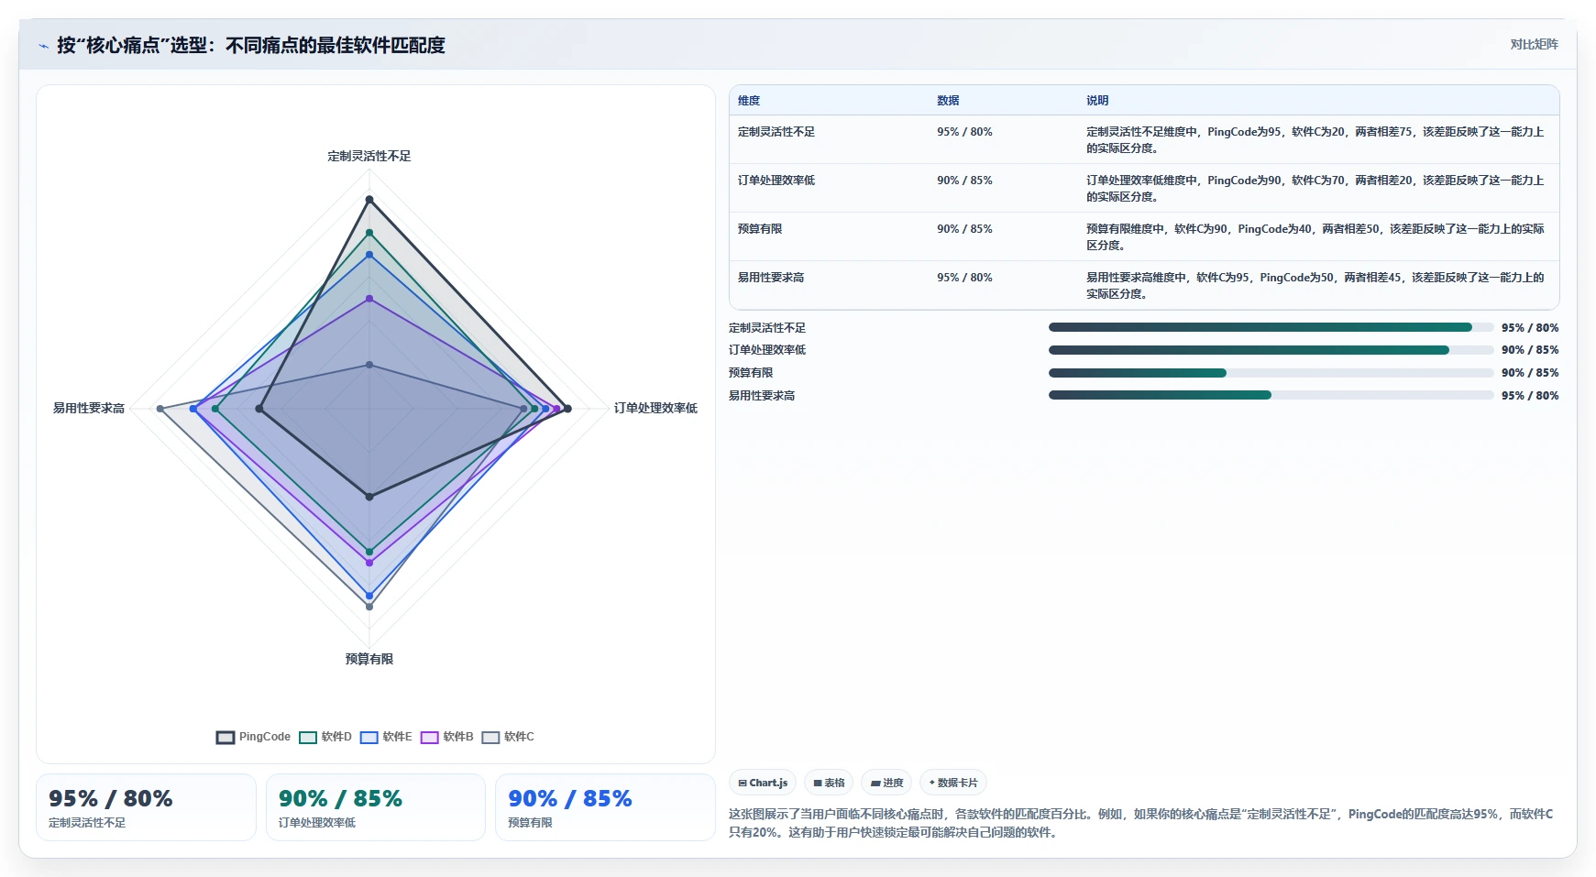Toggle 软件E series in chart legend
Viewport: 1596px width, 877px height.
coord(387,737)
